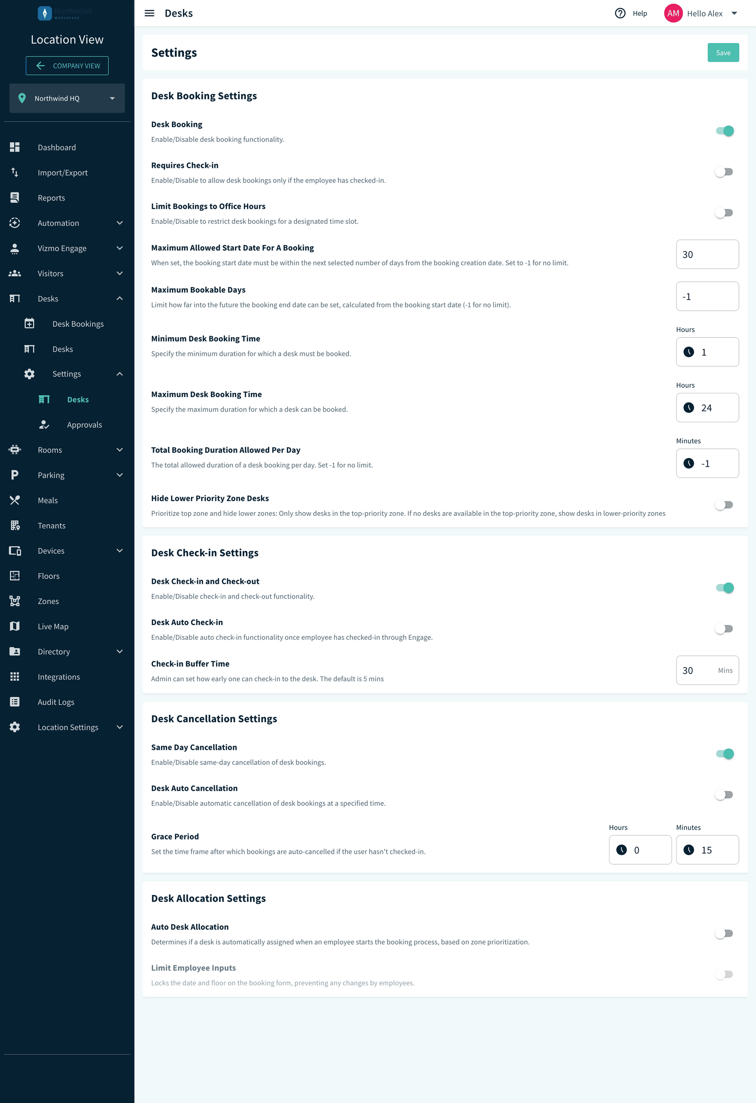Turn on Limit Bookings to Office Hours
Image resolution: width=756 pixels, height=1103 pixels.
click(x=724, y=213)
